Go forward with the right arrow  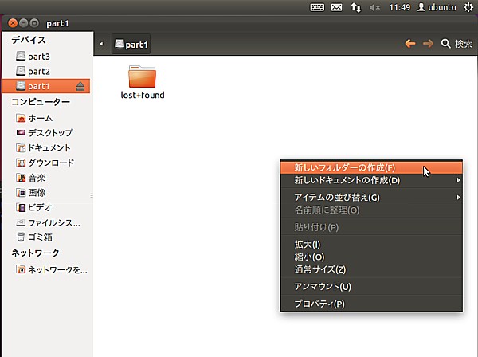pyautogui.click(x=428, y=44)
